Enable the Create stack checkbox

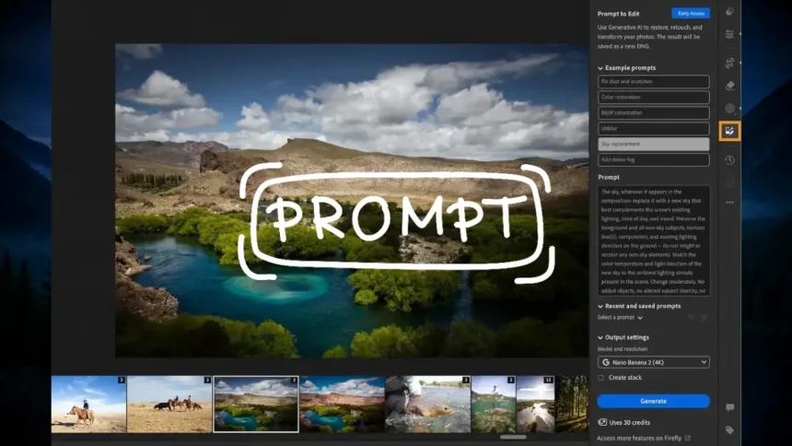pyautogui.click(x=600, y=378)
